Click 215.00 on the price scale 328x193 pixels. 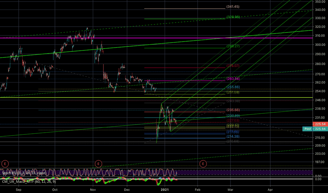coord(320,138)
